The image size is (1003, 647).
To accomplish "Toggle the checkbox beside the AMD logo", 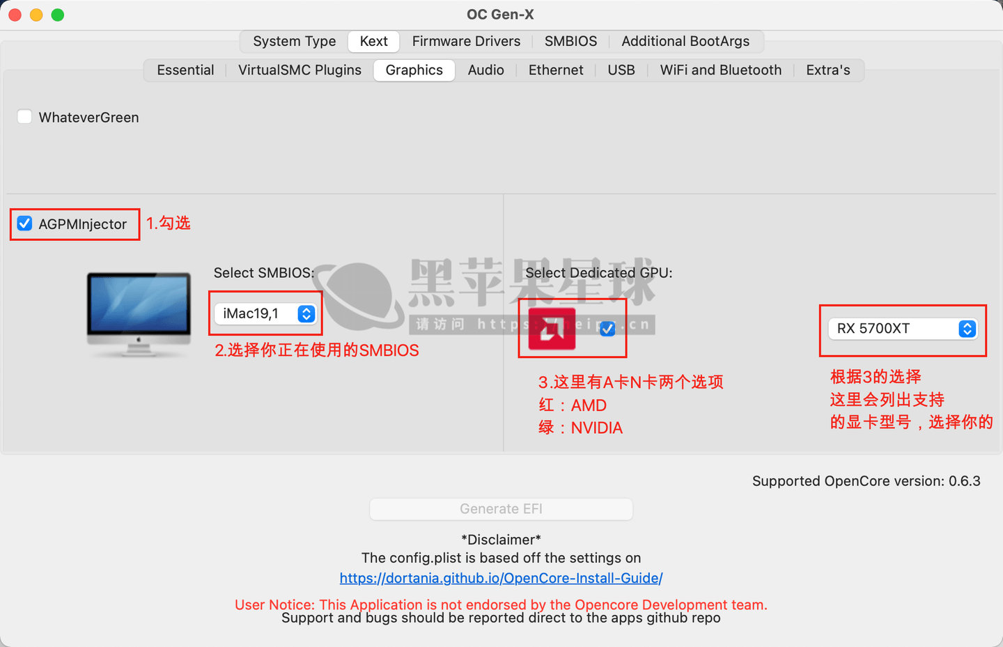I will click(x=607, y=329).
